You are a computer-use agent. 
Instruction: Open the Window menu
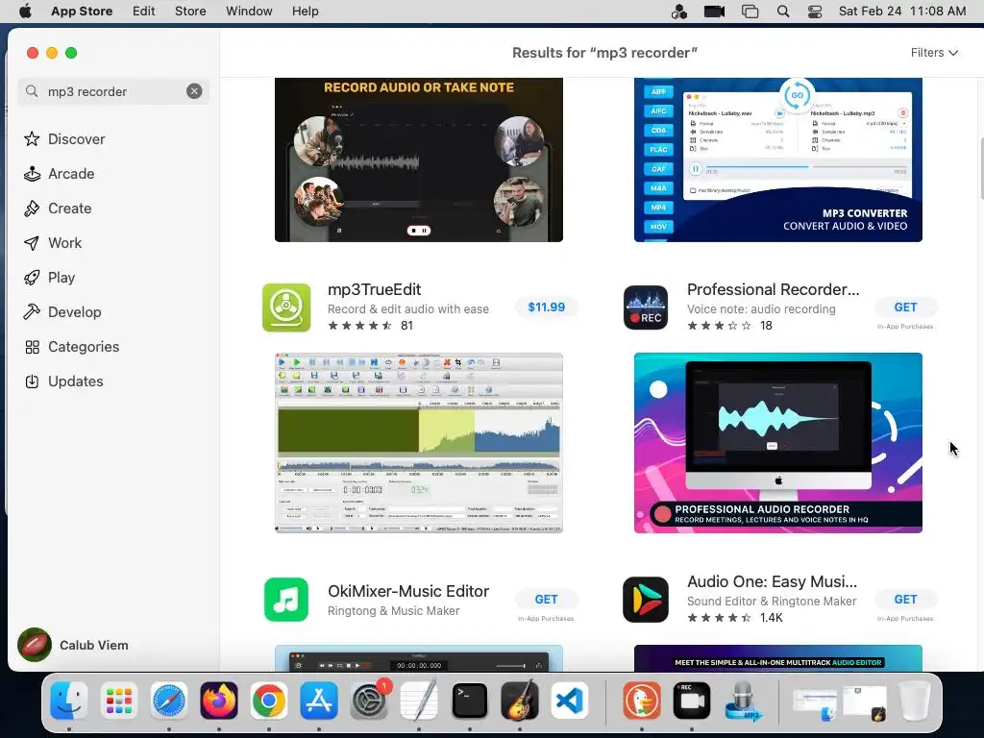point(249,11)
